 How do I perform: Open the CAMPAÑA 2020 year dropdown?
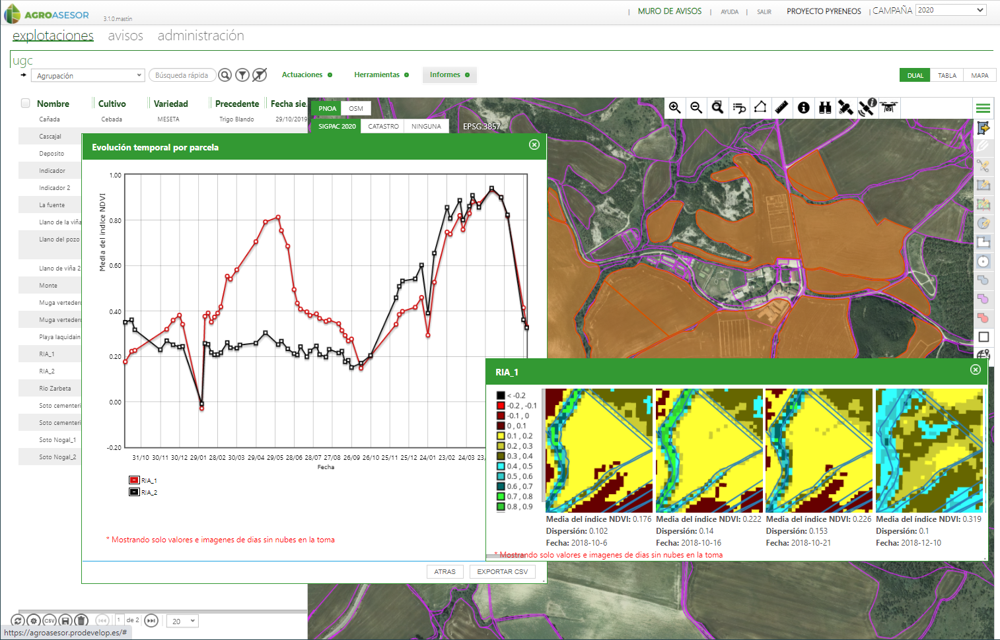(951, 10)
